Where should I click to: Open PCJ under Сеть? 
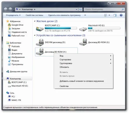click(13, 97)
